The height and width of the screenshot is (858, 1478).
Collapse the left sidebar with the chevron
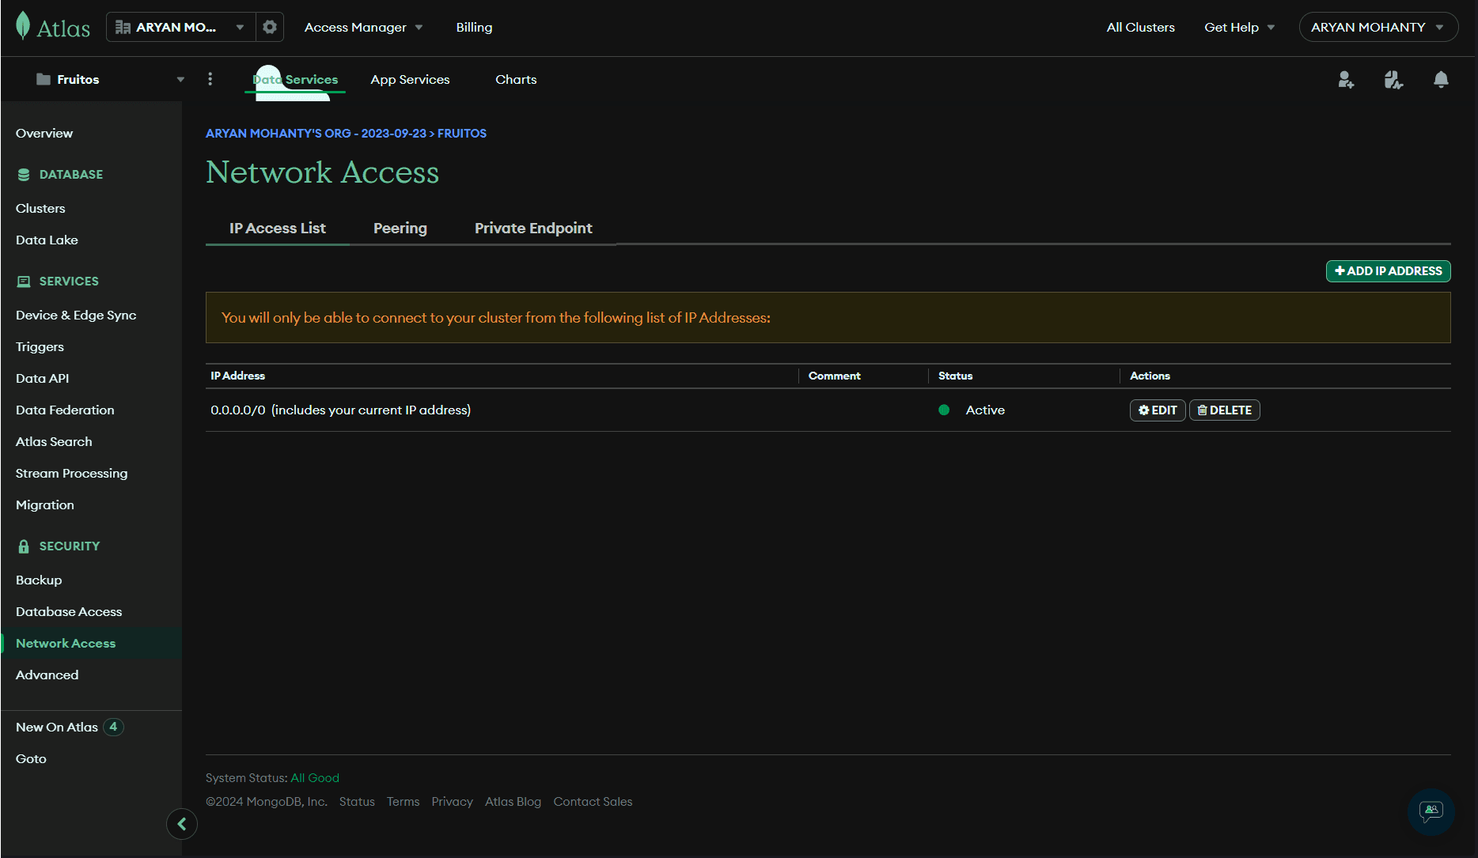point(182,824)
